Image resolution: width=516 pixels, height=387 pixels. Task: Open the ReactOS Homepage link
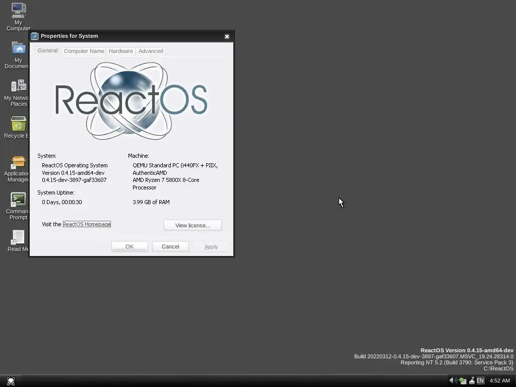87,224
